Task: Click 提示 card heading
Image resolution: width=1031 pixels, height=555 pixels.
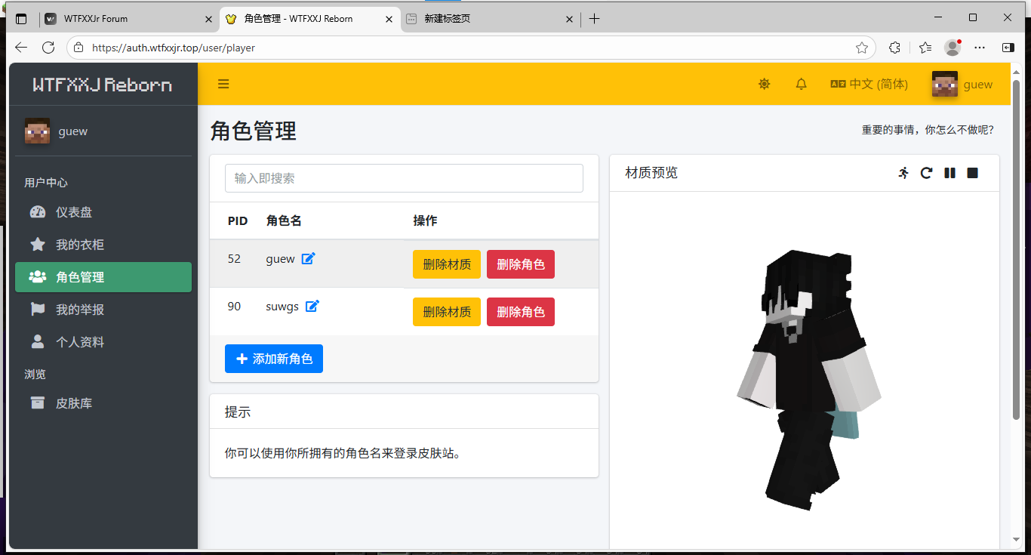Action: point(238,412)
